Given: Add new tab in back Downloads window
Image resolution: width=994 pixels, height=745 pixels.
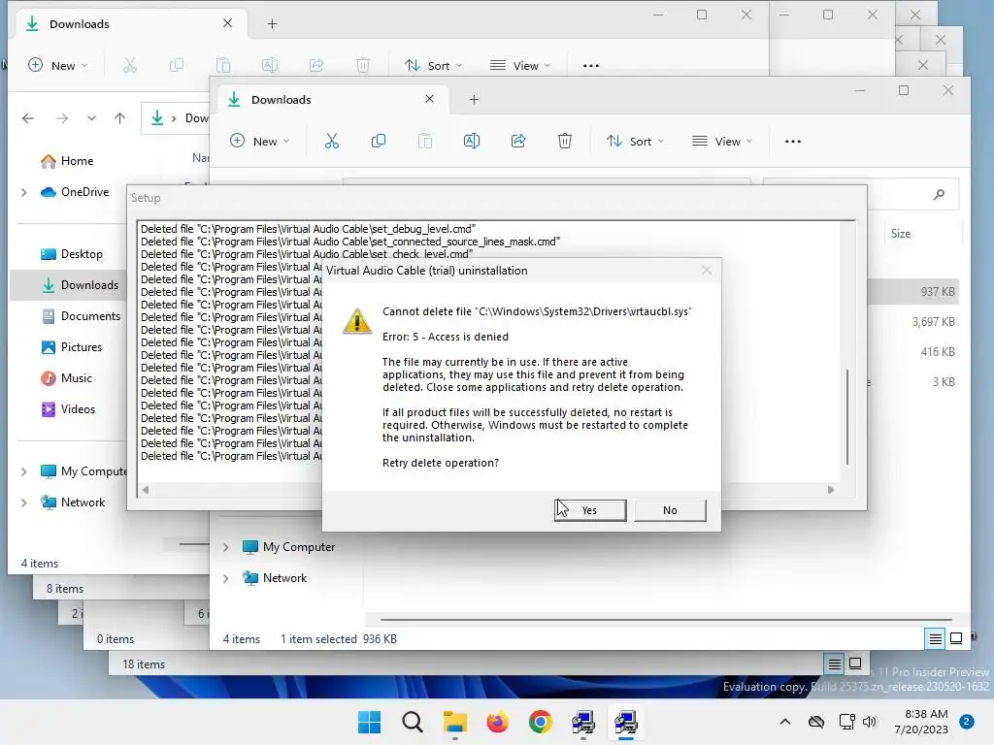Looking at the screenshot, I should 272,24.
